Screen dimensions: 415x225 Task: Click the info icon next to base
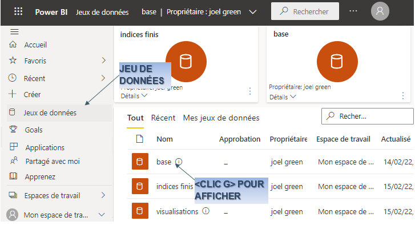click(179, 161)
